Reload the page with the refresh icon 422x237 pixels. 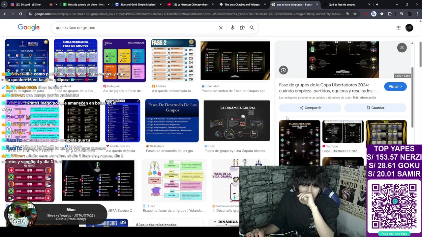point(20,14)
